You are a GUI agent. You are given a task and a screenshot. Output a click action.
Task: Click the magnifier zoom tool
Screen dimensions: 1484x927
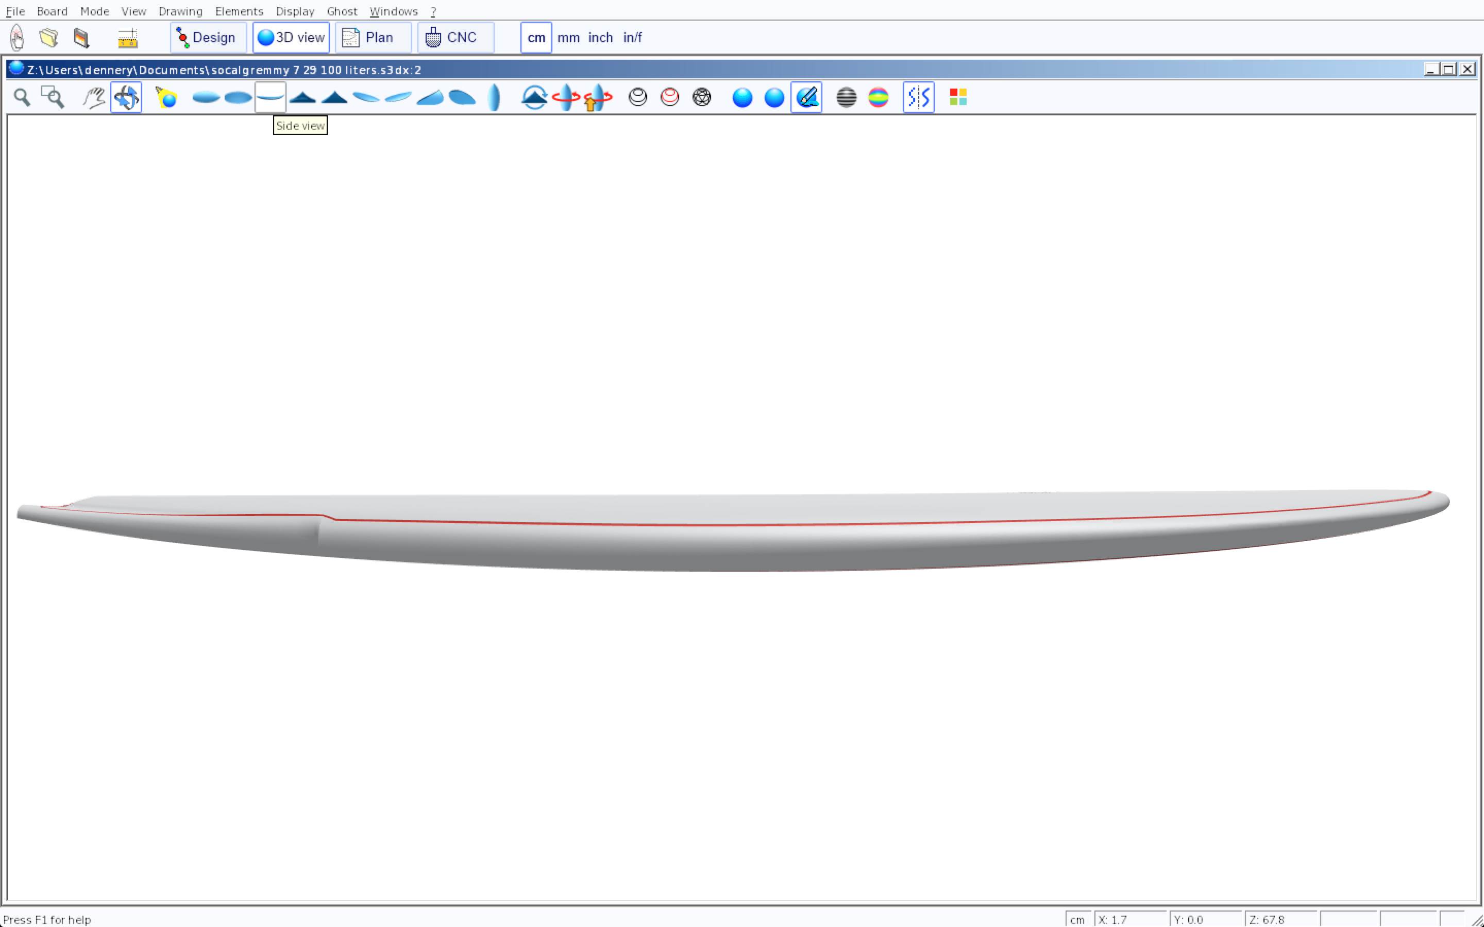pos(22,97)
